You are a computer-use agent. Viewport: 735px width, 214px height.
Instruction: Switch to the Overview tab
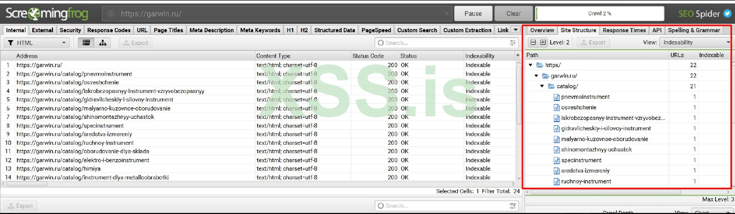(542, 30)
